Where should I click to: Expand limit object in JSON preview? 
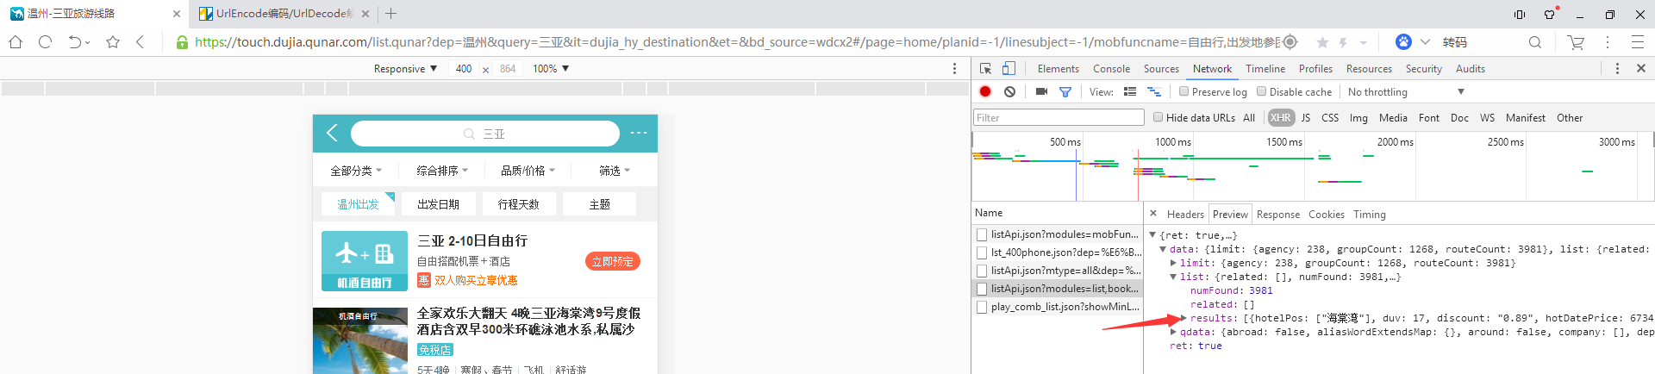(x=1173, y=263)
